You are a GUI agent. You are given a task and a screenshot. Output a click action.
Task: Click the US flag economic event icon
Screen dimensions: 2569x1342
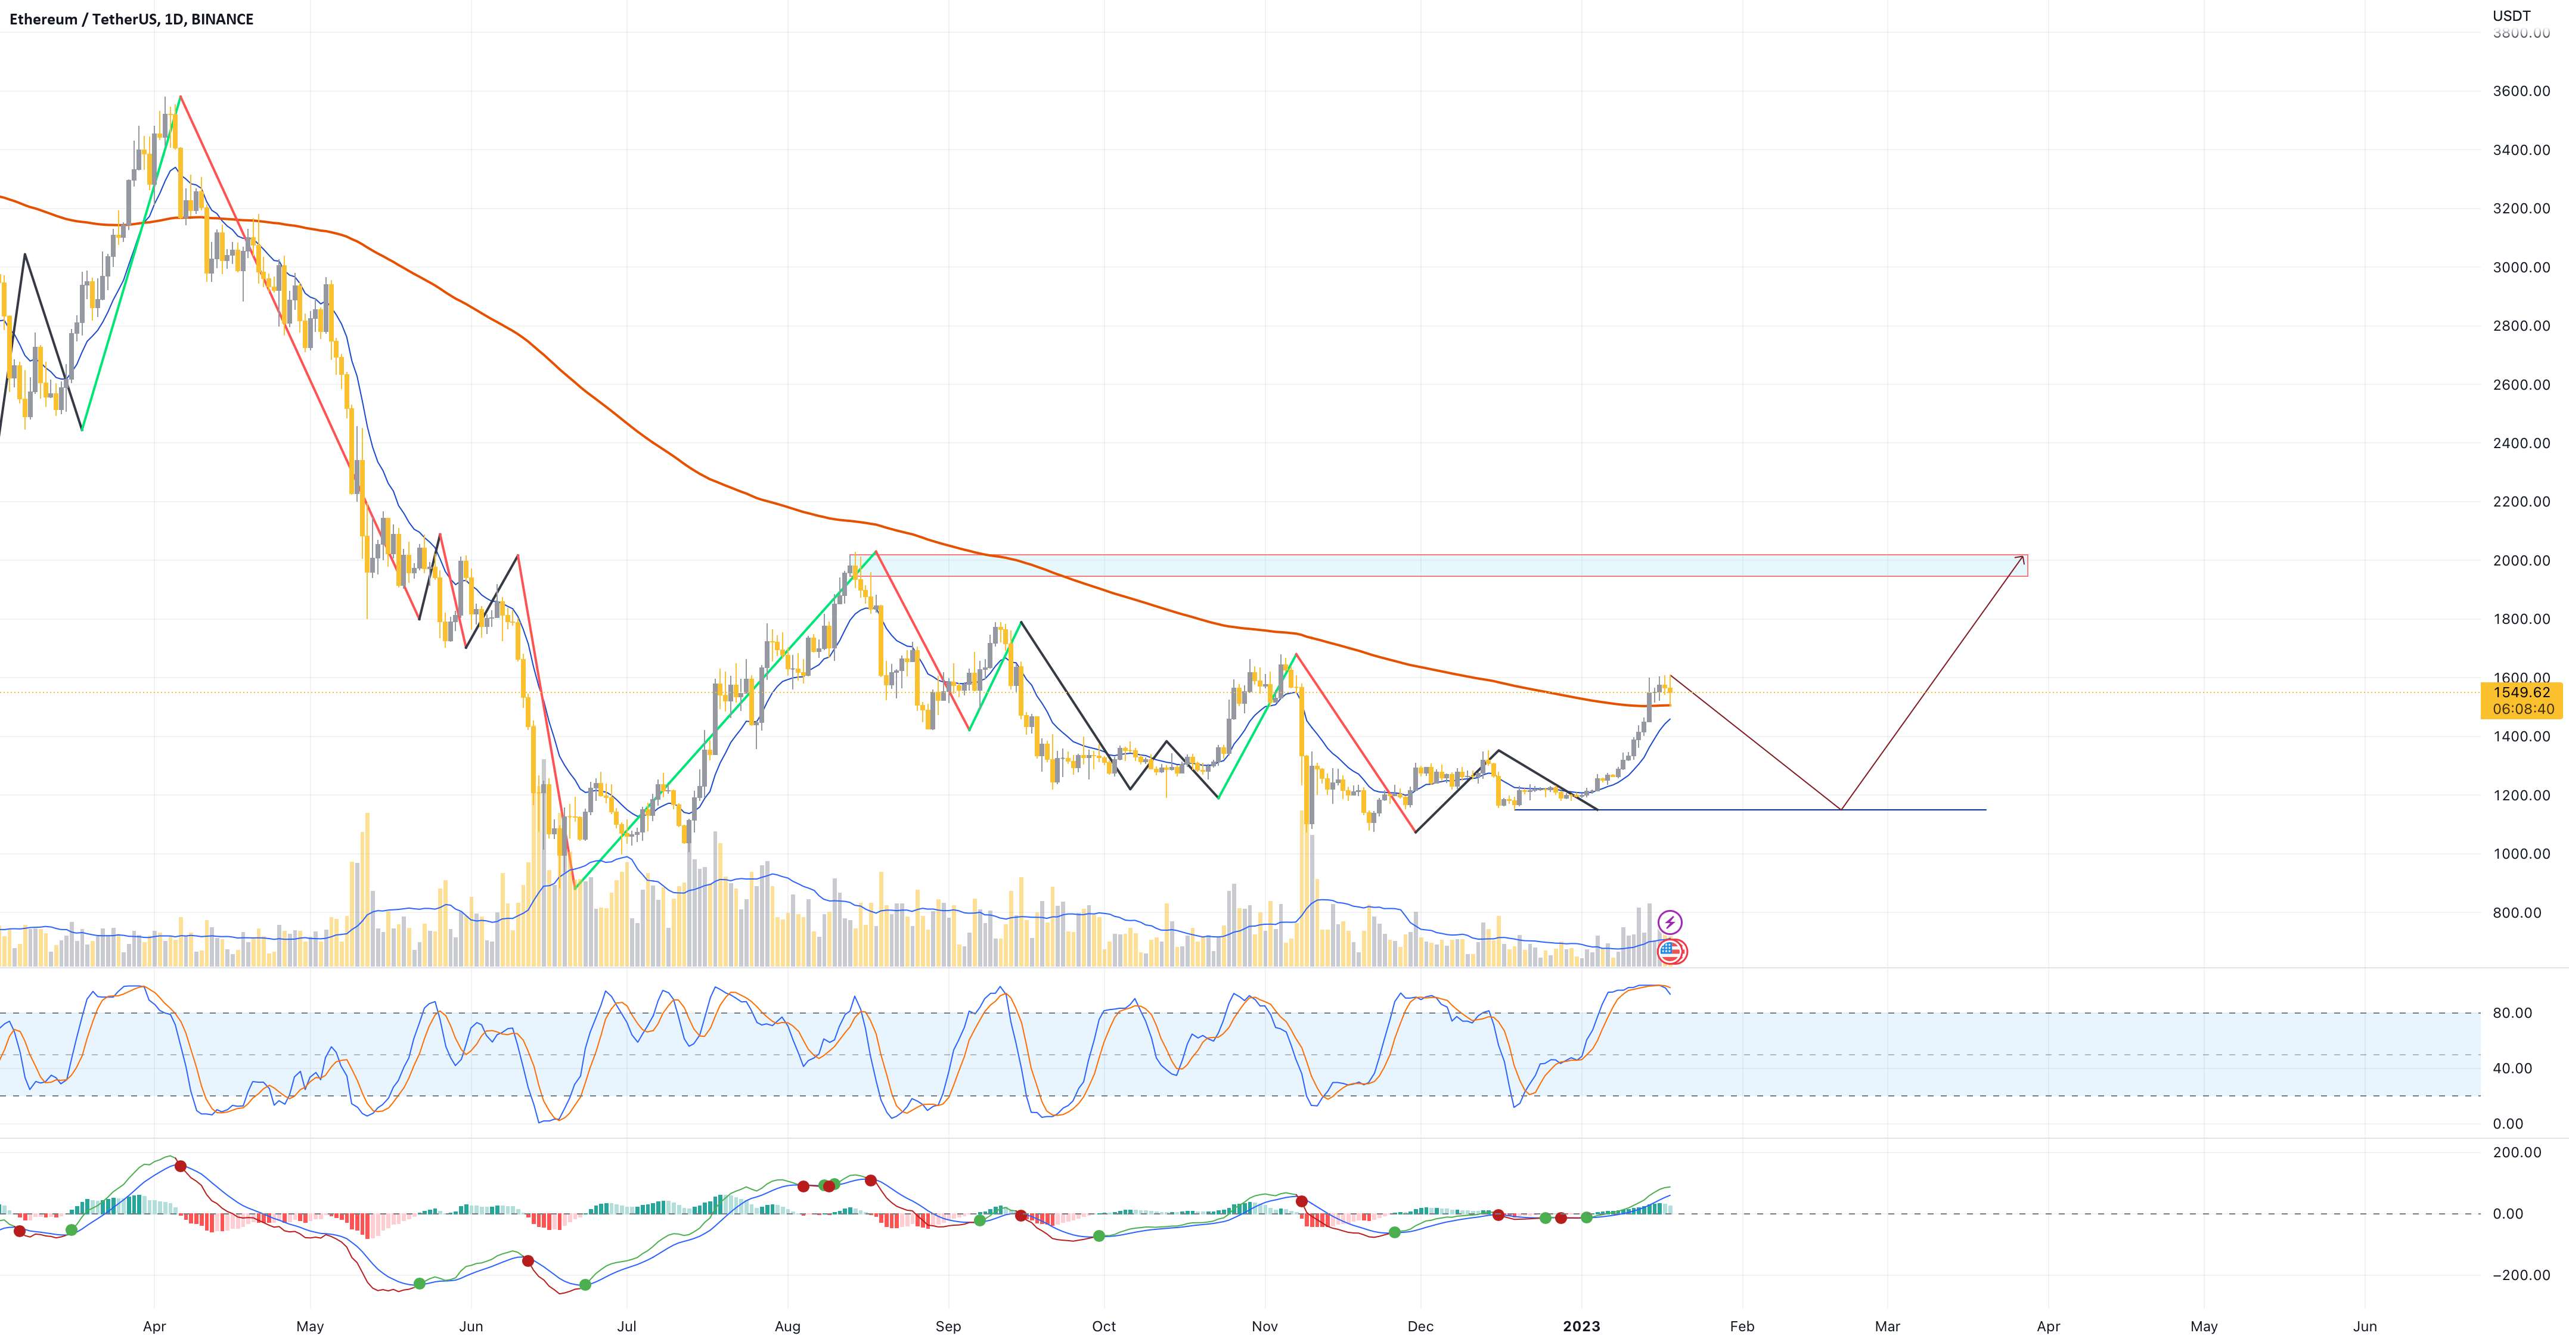tap(1671, 952)
